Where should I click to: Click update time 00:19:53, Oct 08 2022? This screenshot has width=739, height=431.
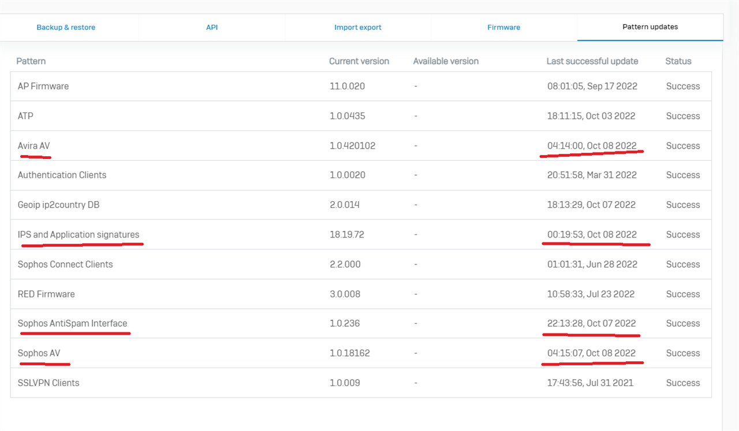(x=592, y=235)
